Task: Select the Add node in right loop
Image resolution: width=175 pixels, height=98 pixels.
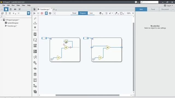Action: [108, 47]
